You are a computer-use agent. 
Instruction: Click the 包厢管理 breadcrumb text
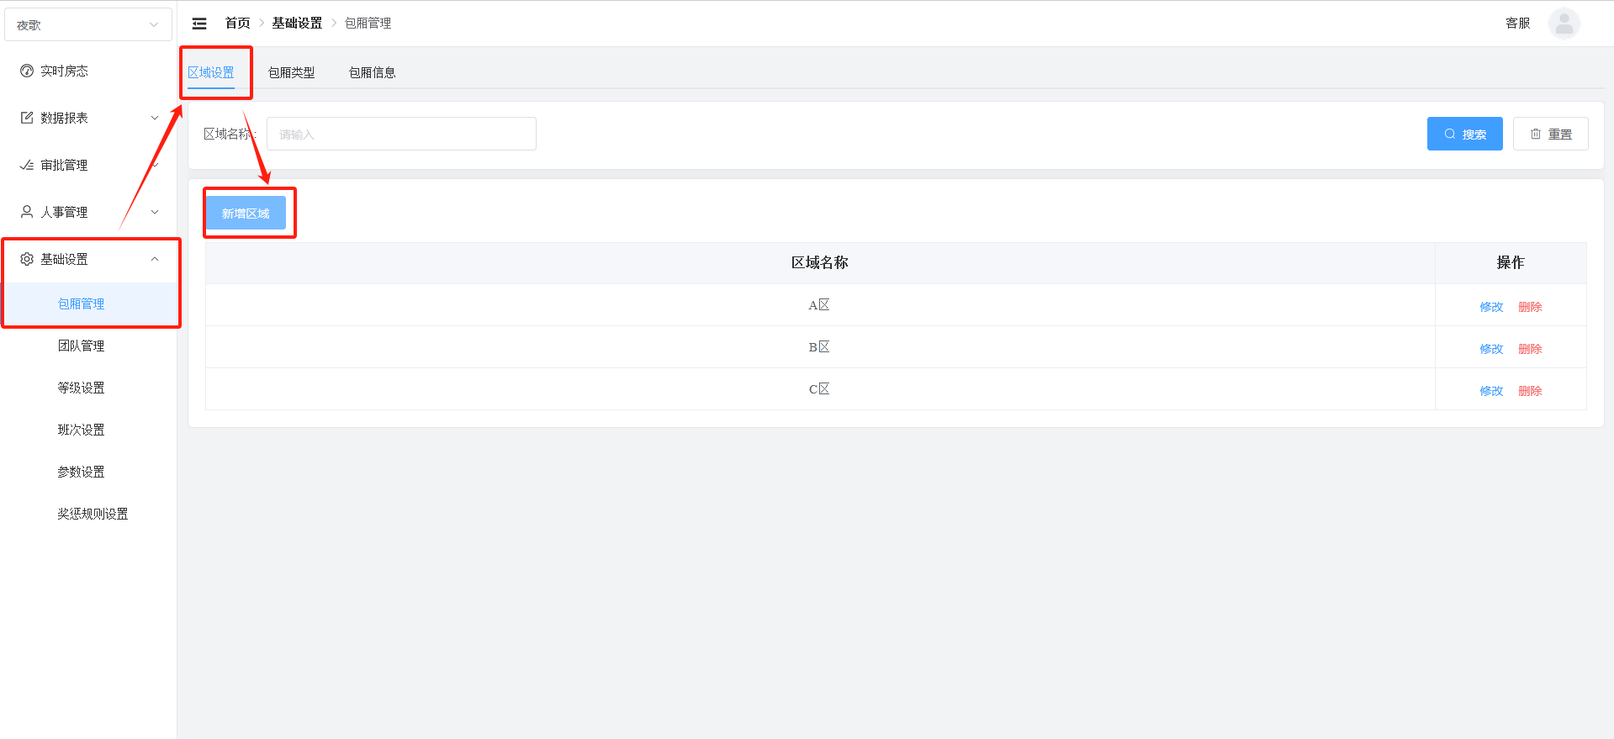[x=368, y=24]
